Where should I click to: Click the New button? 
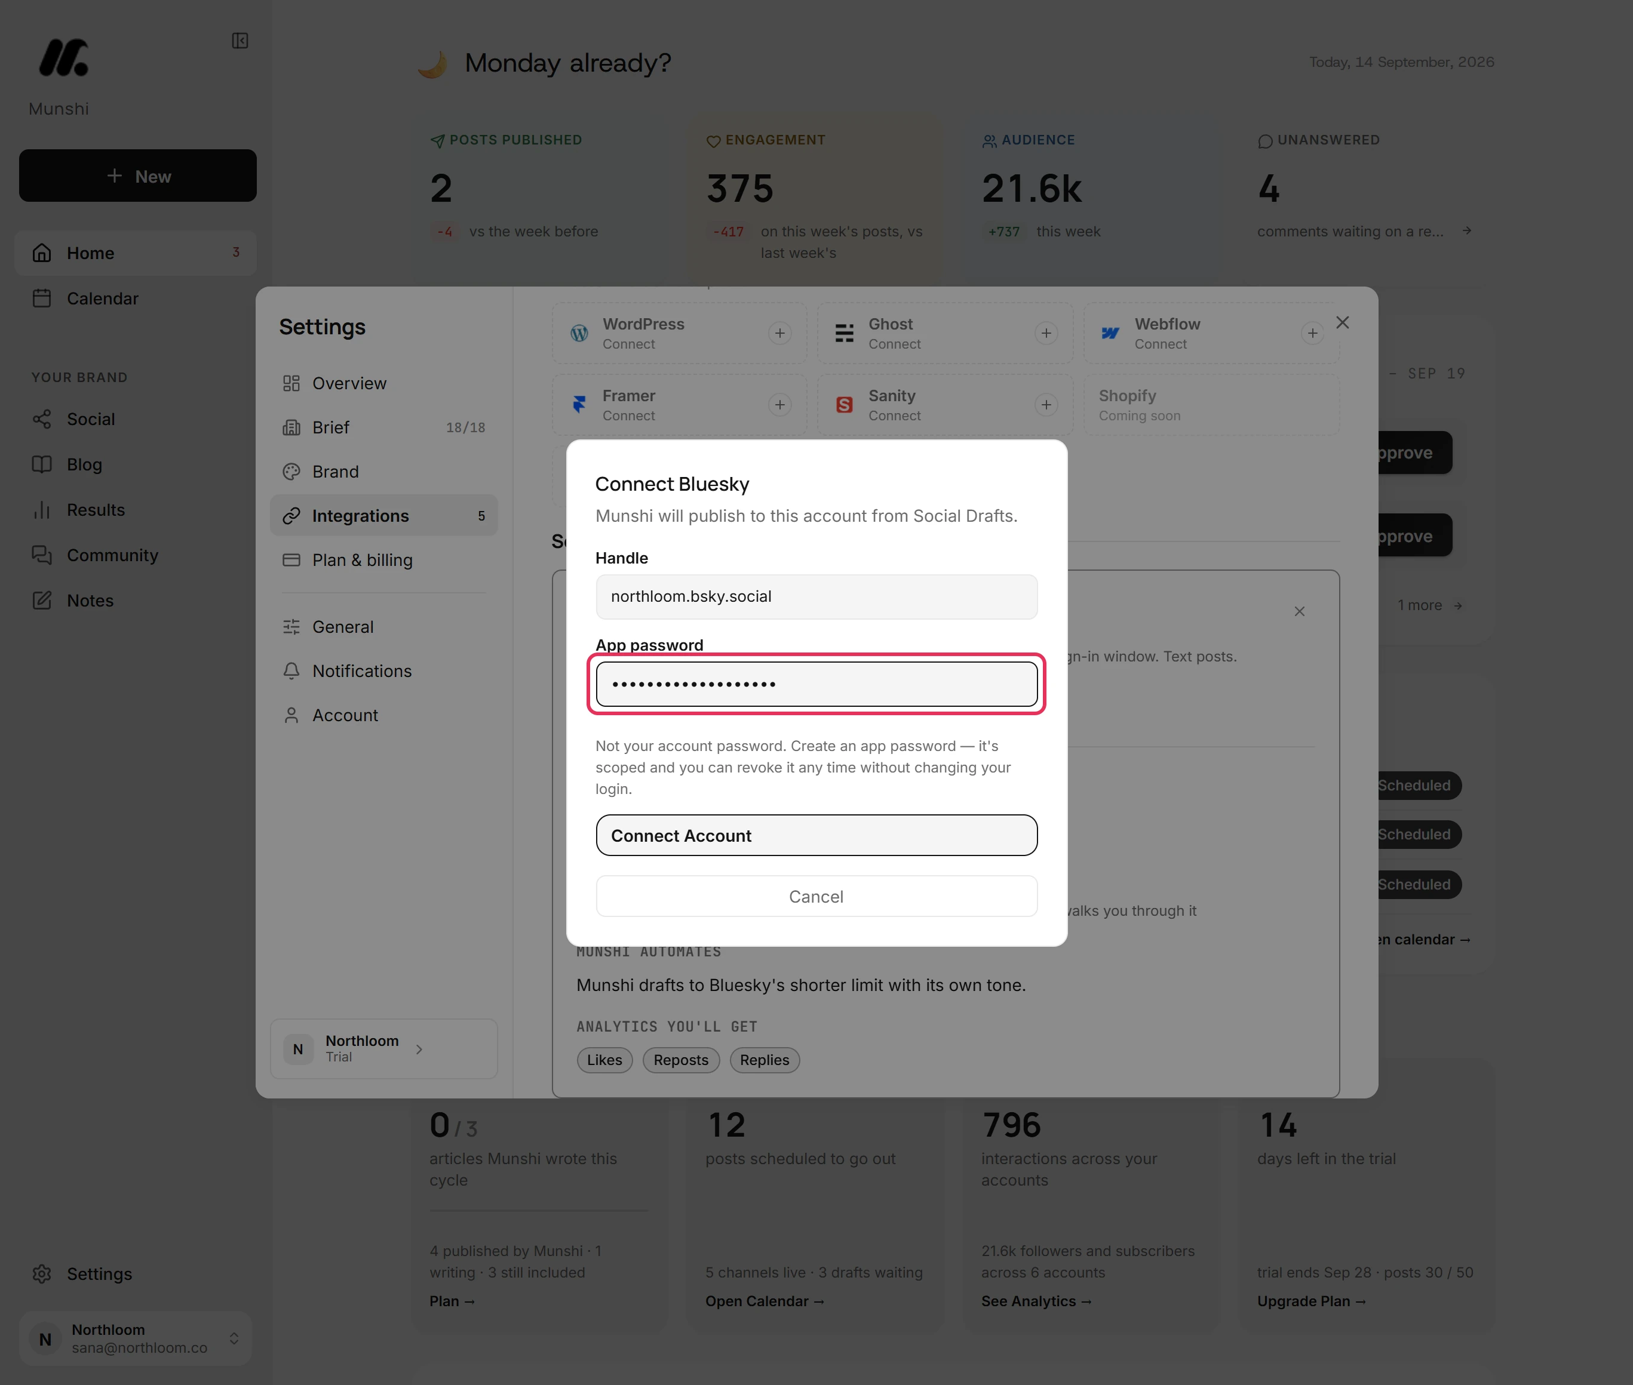(137, 176)
